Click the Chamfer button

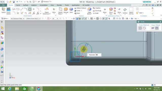pyautogui.click(x=97, y=8)
